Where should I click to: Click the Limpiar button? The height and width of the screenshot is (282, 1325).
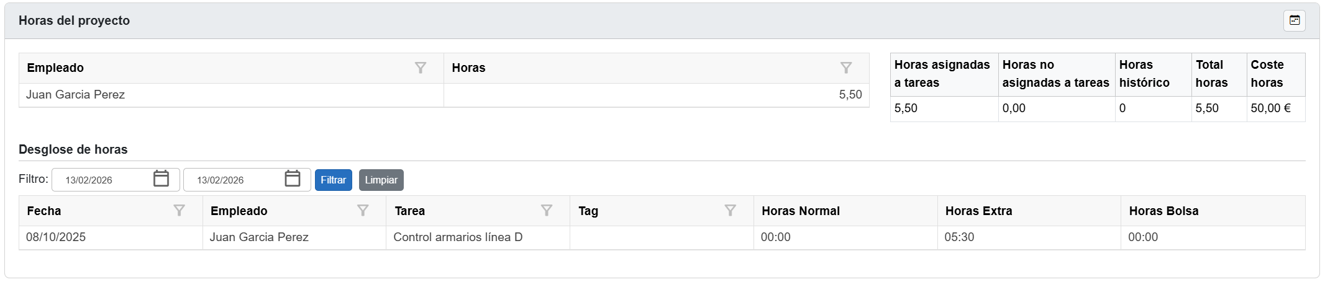pos(381,180)
